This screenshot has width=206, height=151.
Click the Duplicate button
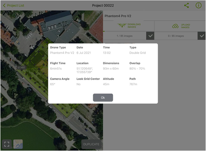(x=91, y=144)
